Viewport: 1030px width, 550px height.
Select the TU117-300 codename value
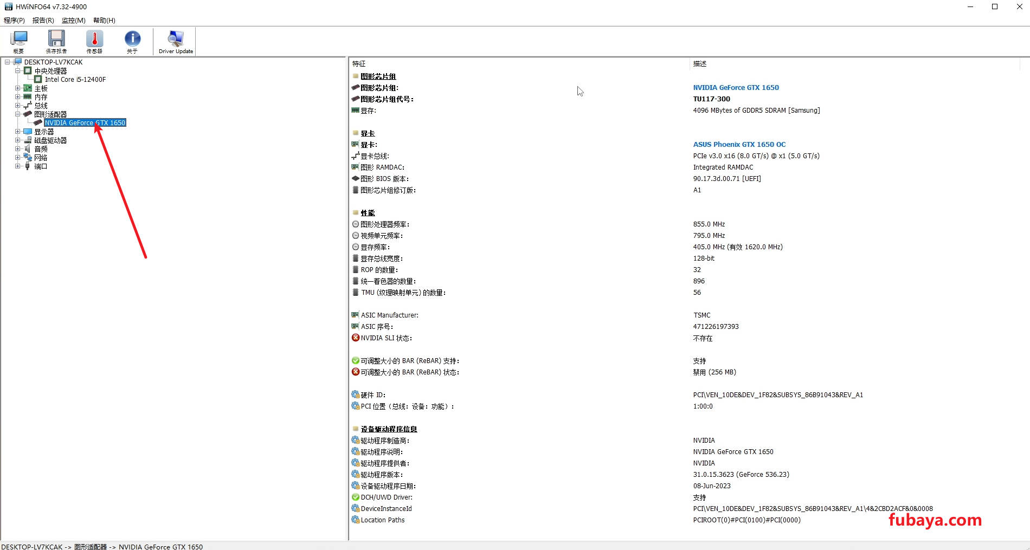tap(711, 99)
